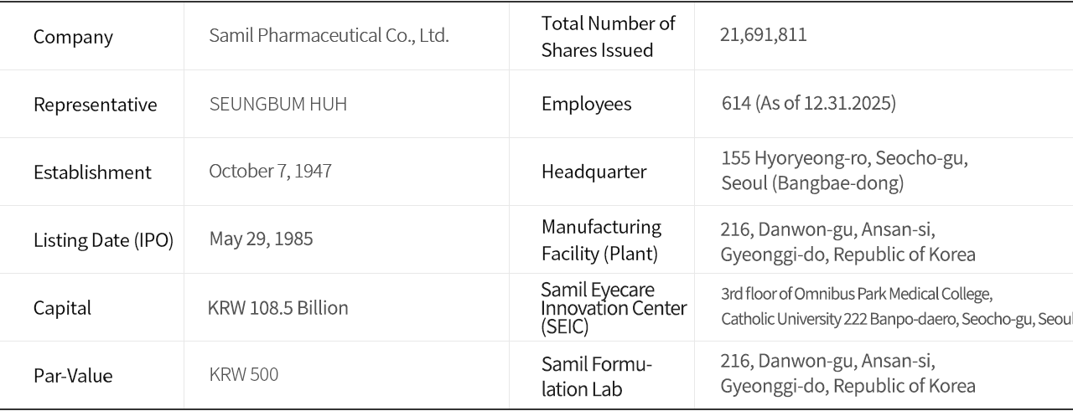Select '614 (As of 12.31.2025)' text
Screen dimensions: 1073x411
[x=808, y=104]
